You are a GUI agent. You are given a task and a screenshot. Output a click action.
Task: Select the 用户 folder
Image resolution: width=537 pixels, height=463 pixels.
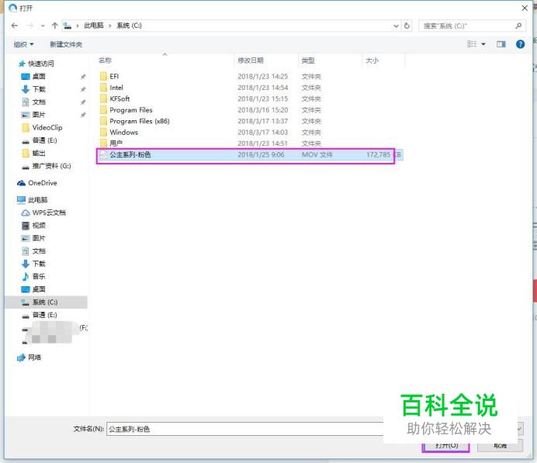pos(116,143)
